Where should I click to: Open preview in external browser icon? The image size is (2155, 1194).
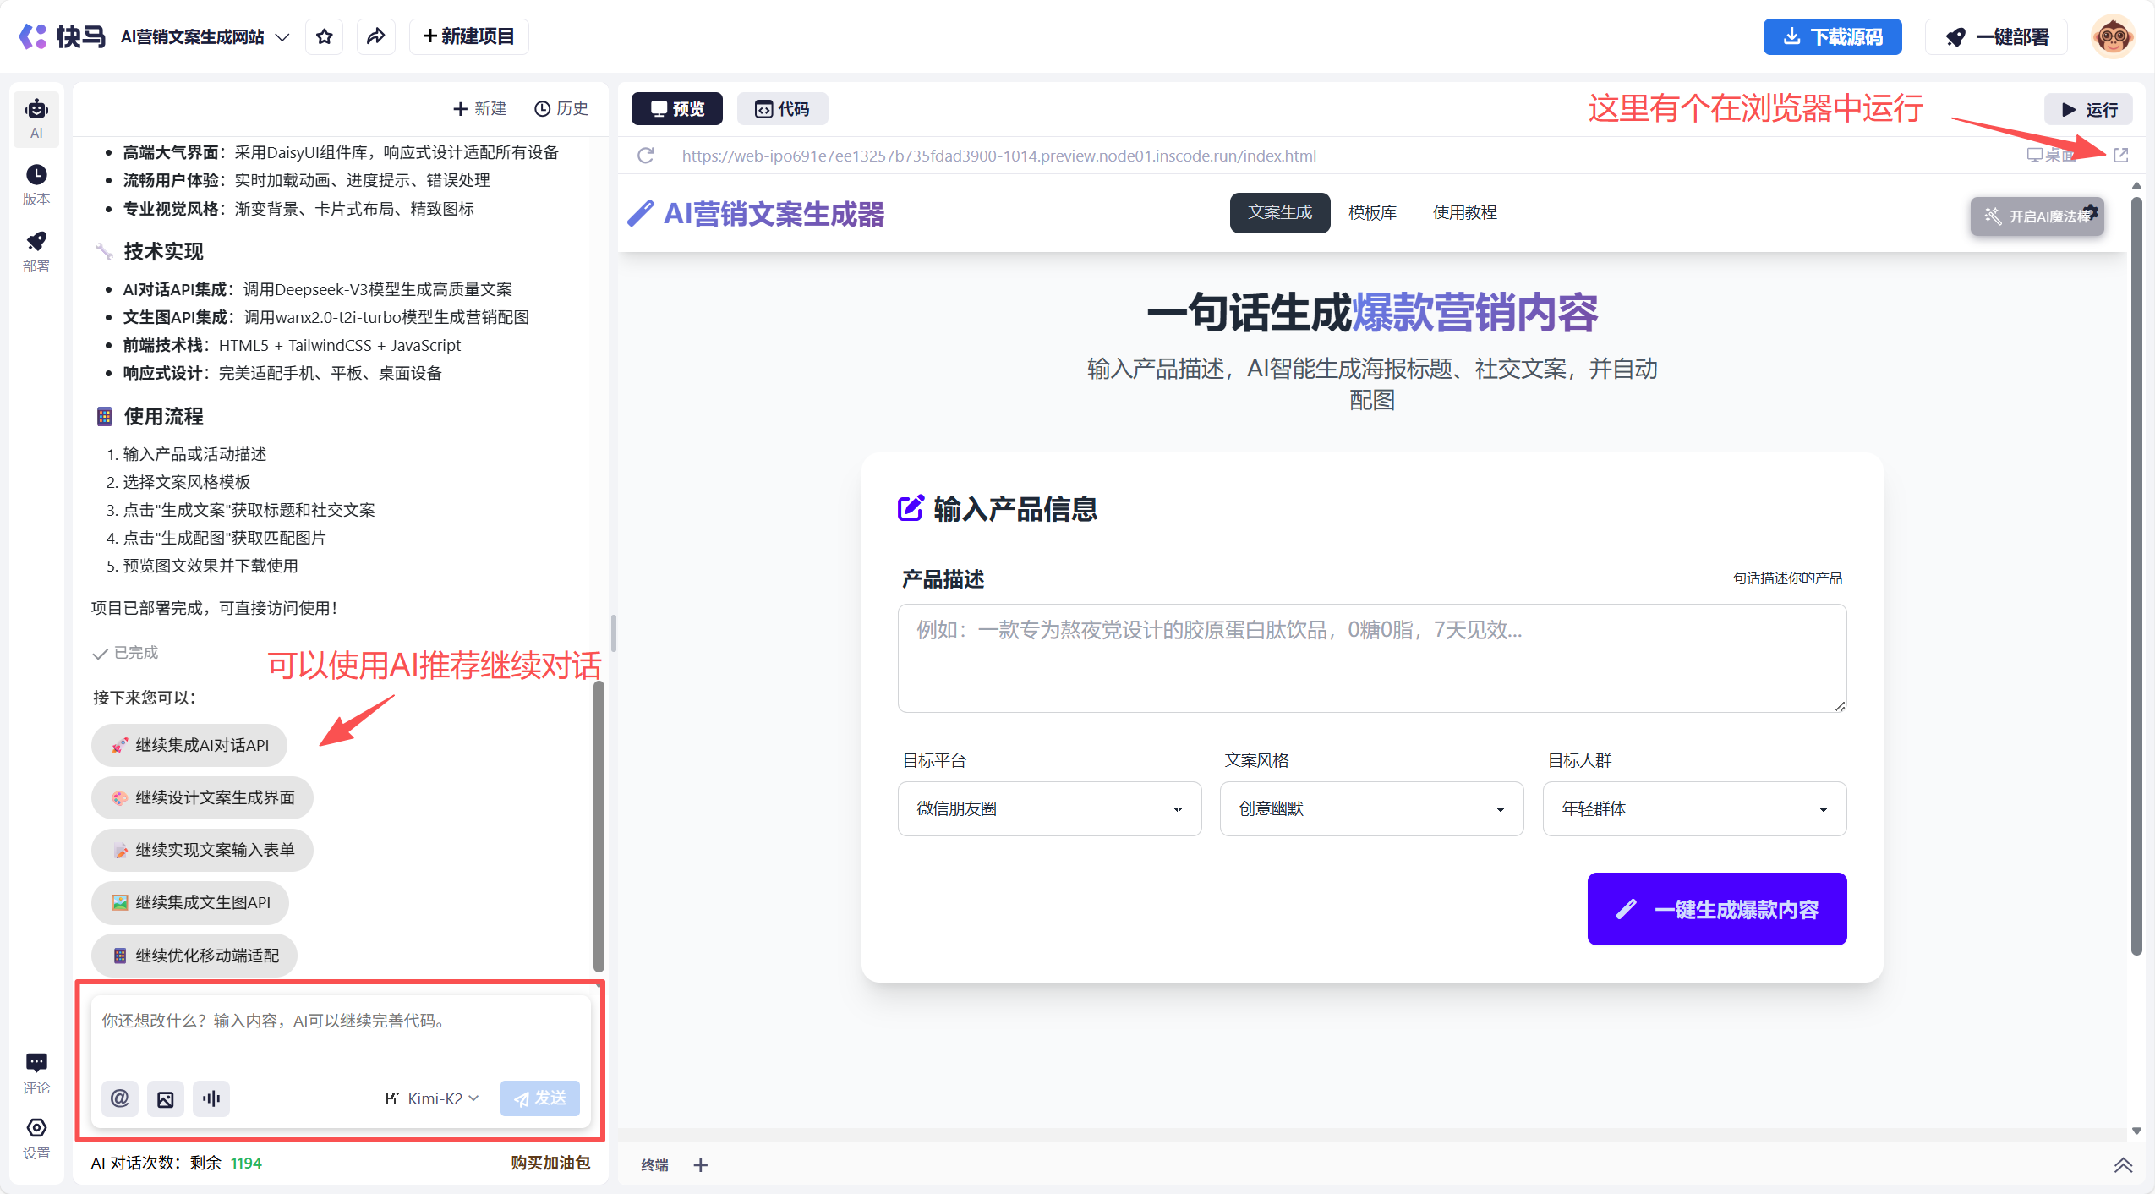point(2120,156)
